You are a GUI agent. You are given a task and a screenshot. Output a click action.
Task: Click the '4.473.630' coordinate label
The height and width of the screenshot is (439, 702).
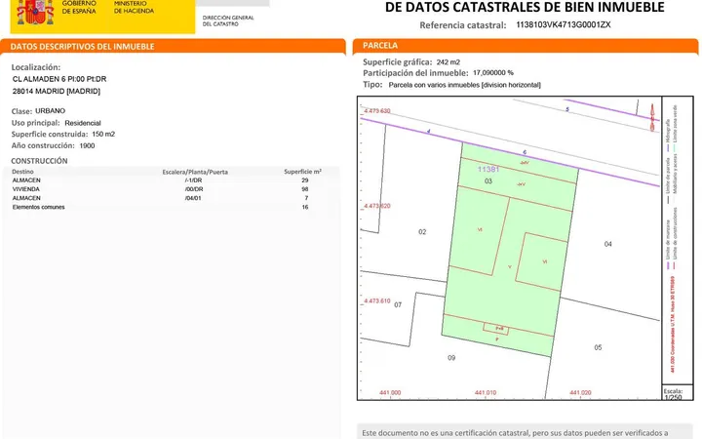pos(377,110)
